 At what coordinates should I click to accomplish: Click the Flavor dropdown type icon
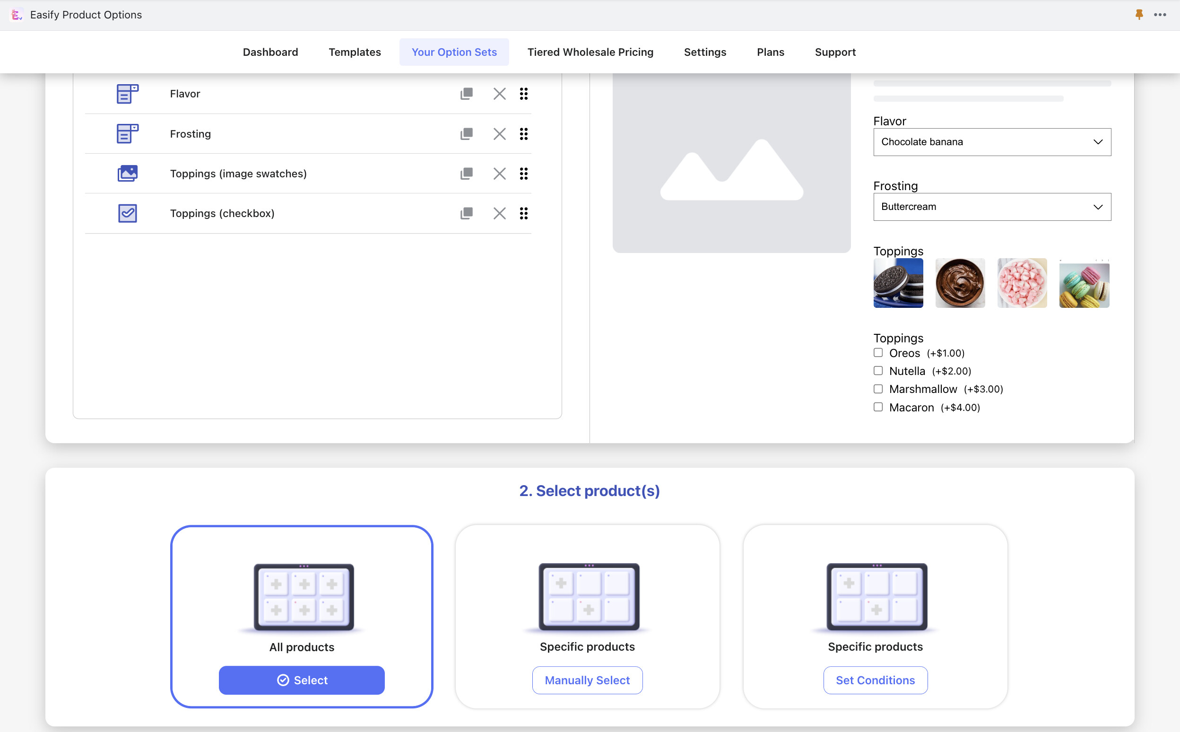pyautogui.click(x=127, y=94)
